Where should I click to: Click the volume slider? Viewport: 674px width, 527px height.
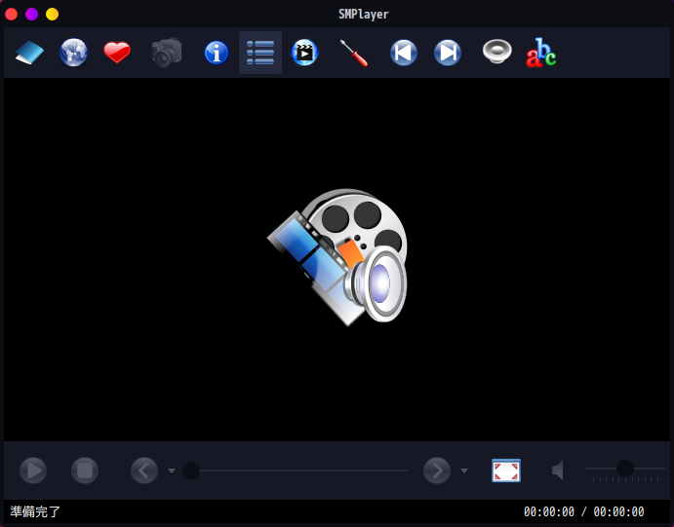click(625, 469)
